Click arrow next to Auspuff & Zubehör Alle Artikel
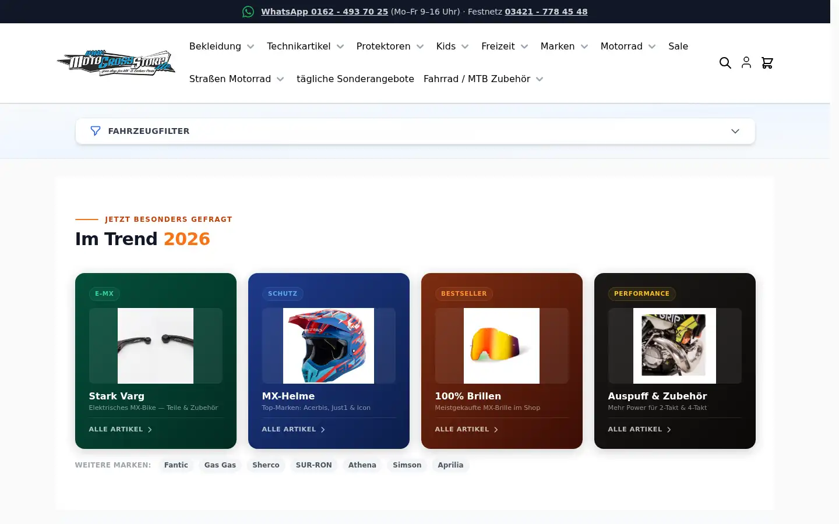 point(669,430)
